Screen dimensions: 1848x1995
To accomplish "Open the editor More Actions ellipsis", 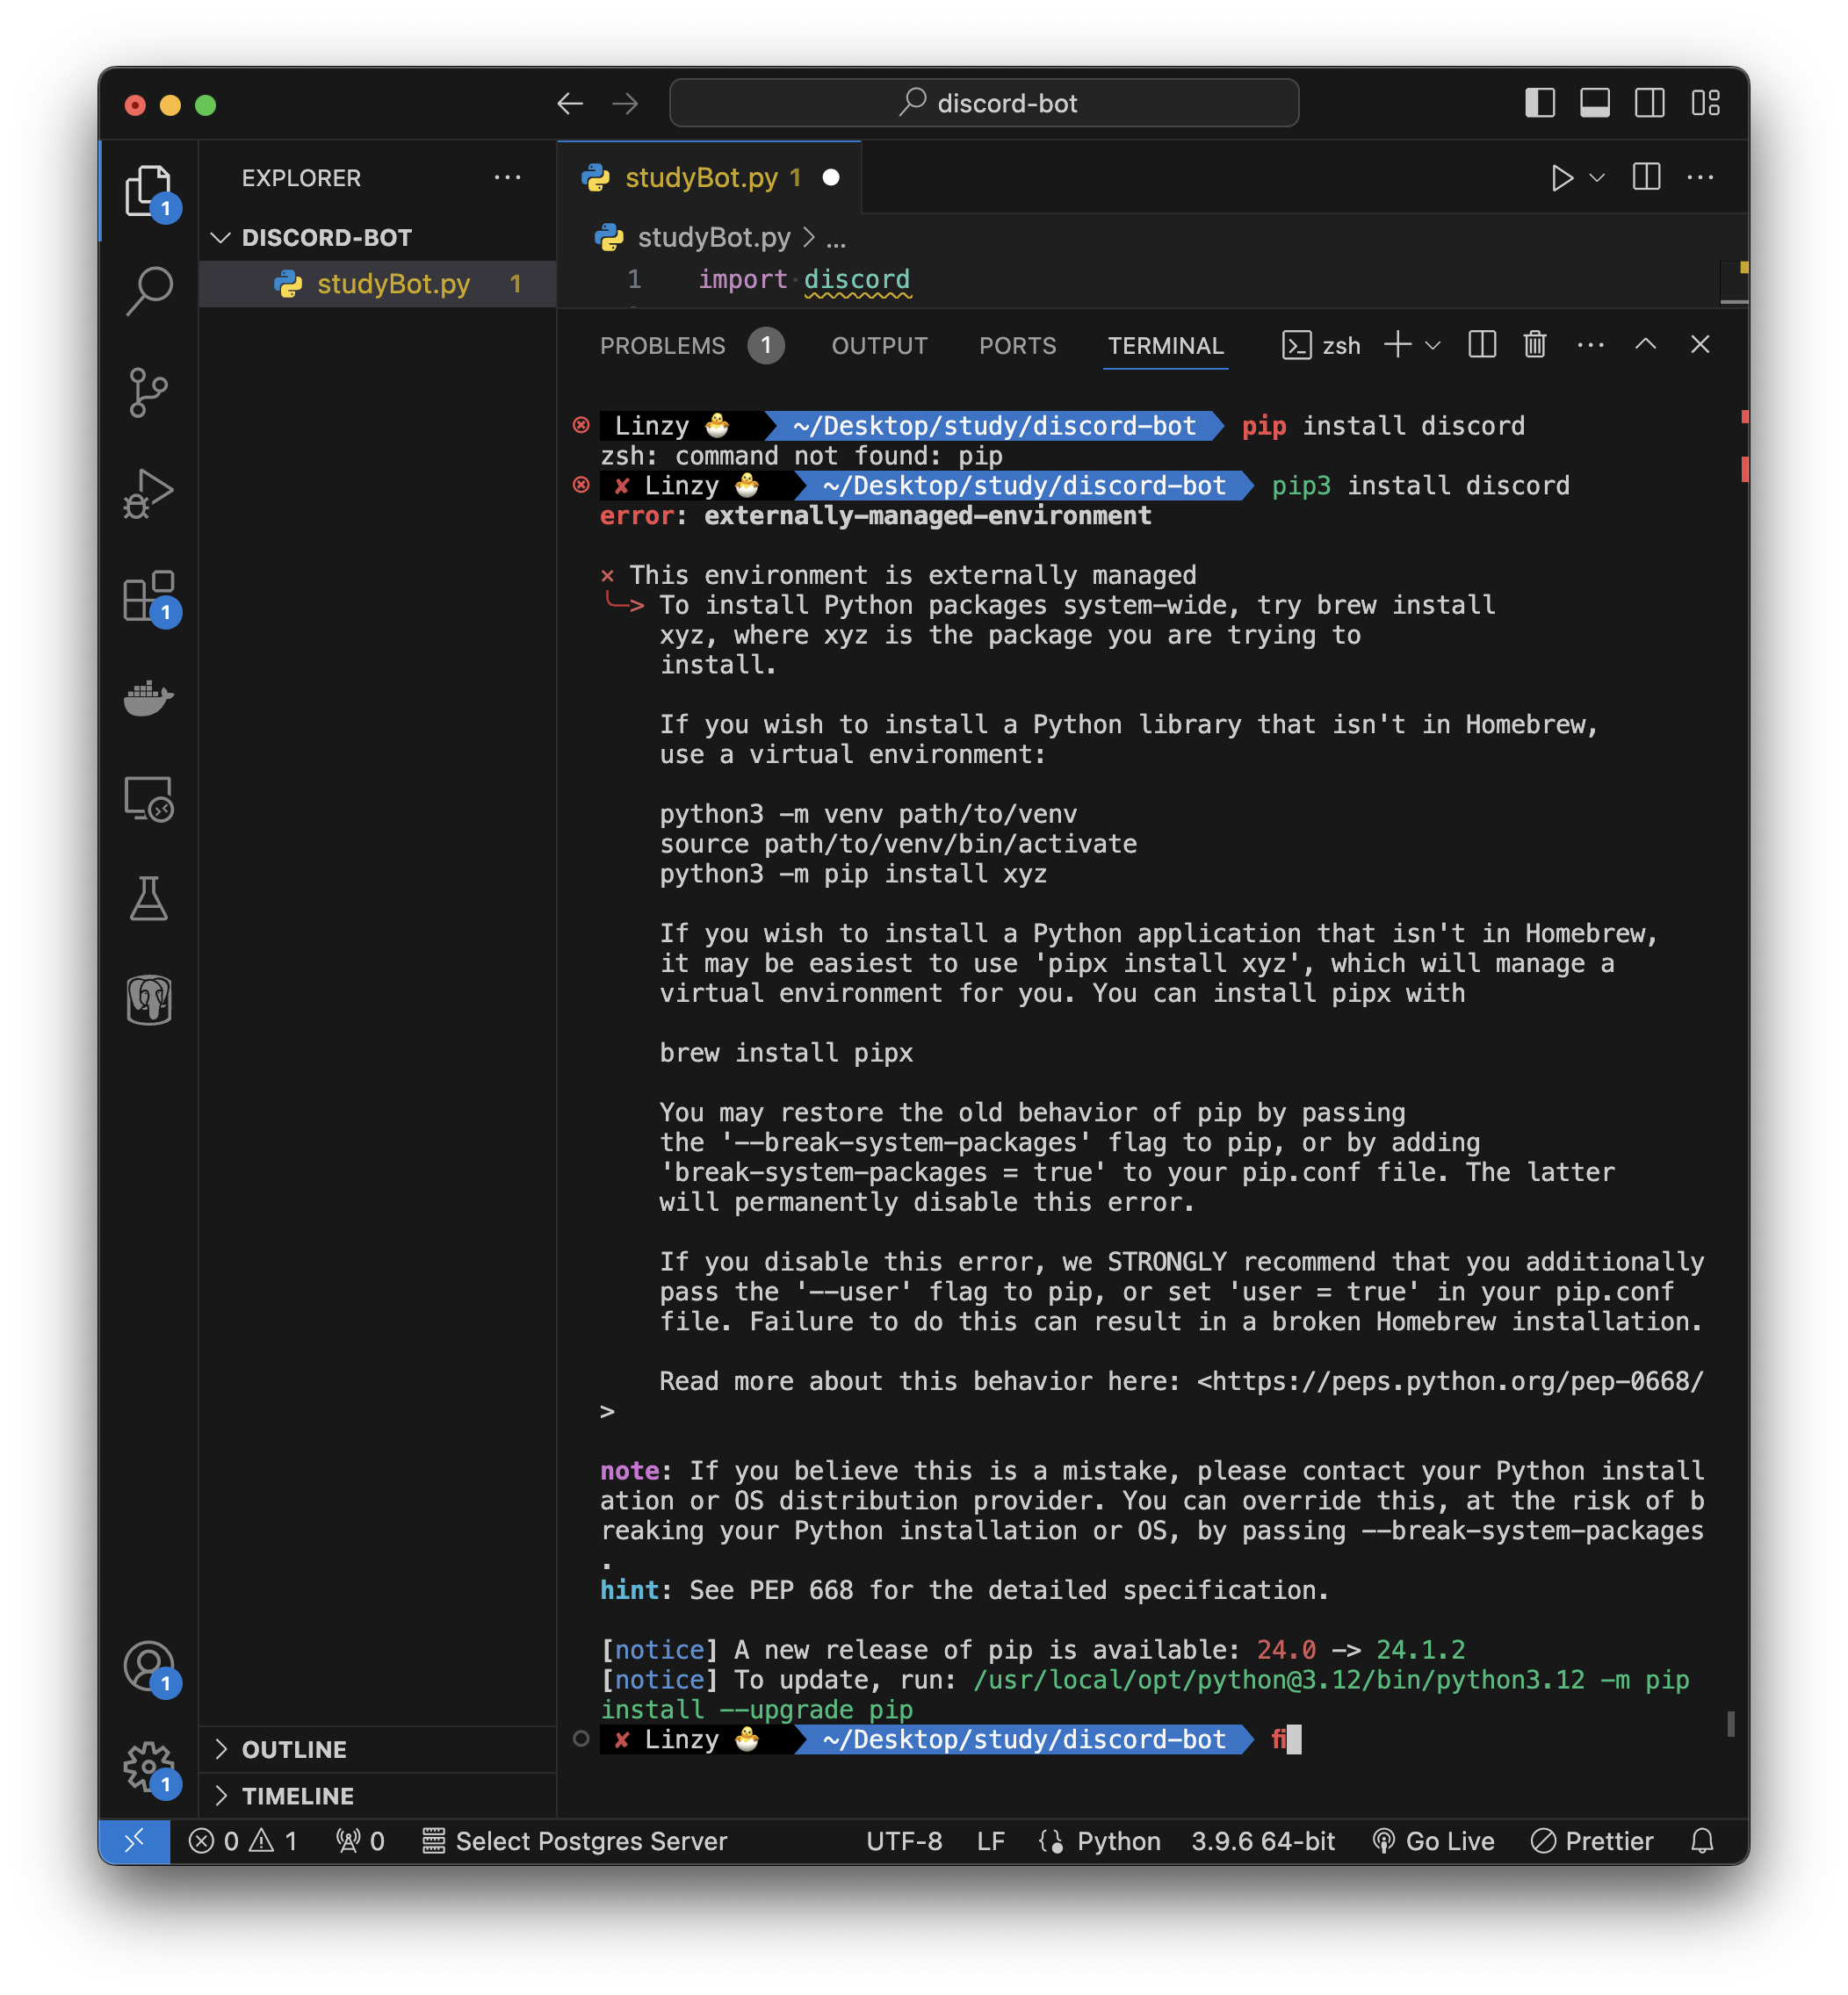I will click(x=1700, y=178).
